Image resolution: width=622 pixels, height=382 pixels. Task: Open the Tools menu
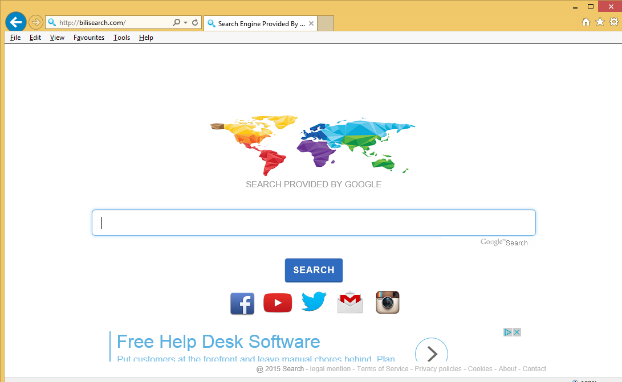(x=121, y=38)
